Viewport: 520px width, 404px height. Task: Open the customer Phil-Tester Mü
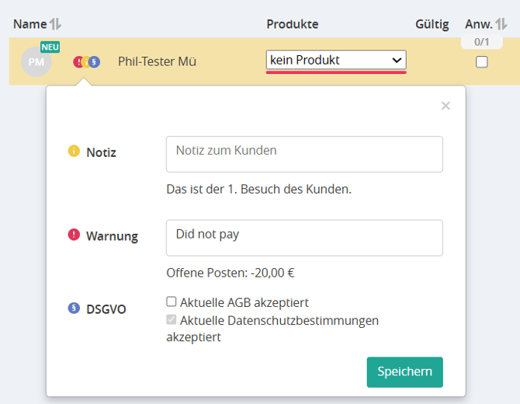157,61
